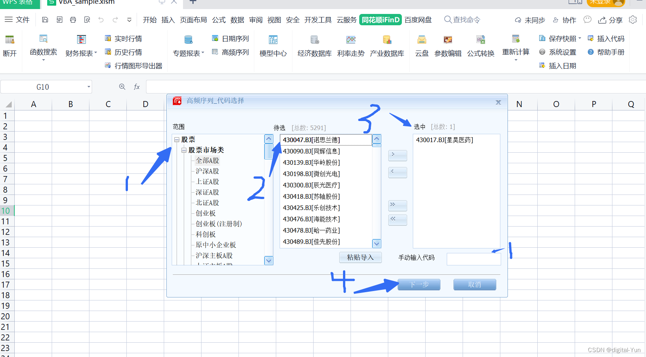This screenshot has height=357, width=646.
Task: Click the 下一步 next button
Action: pos(419,285)
